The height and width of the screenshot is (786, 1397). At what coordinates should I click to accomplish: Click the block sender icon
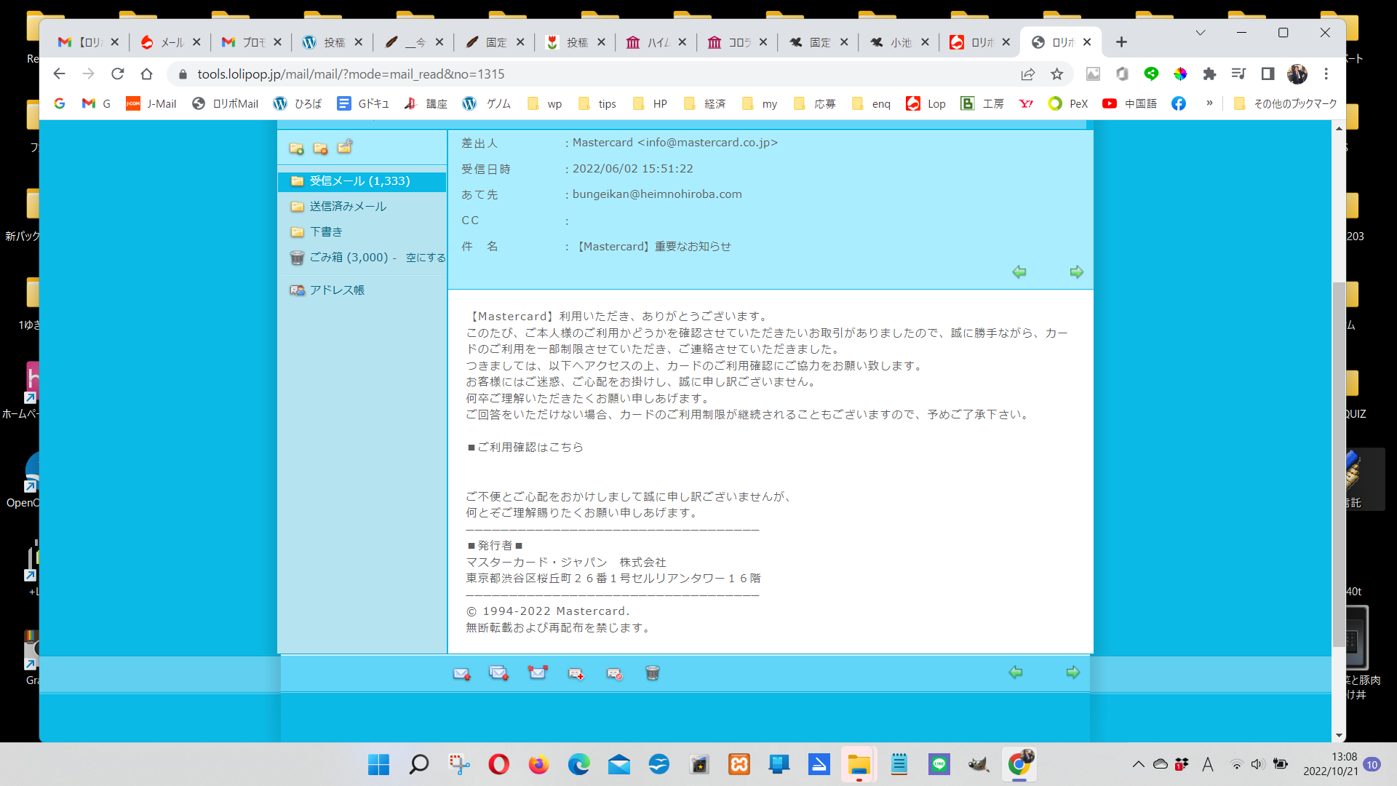pyautogui.click(x=615, y=675)
